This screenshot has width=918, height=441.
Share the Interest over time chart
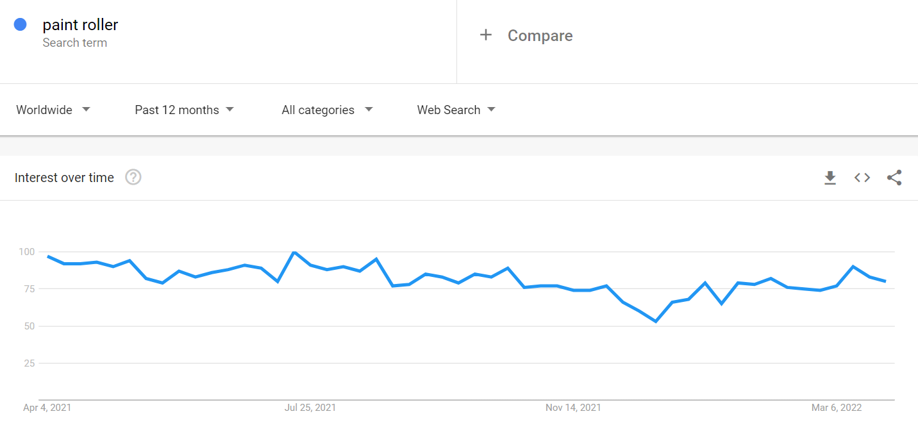894,178
